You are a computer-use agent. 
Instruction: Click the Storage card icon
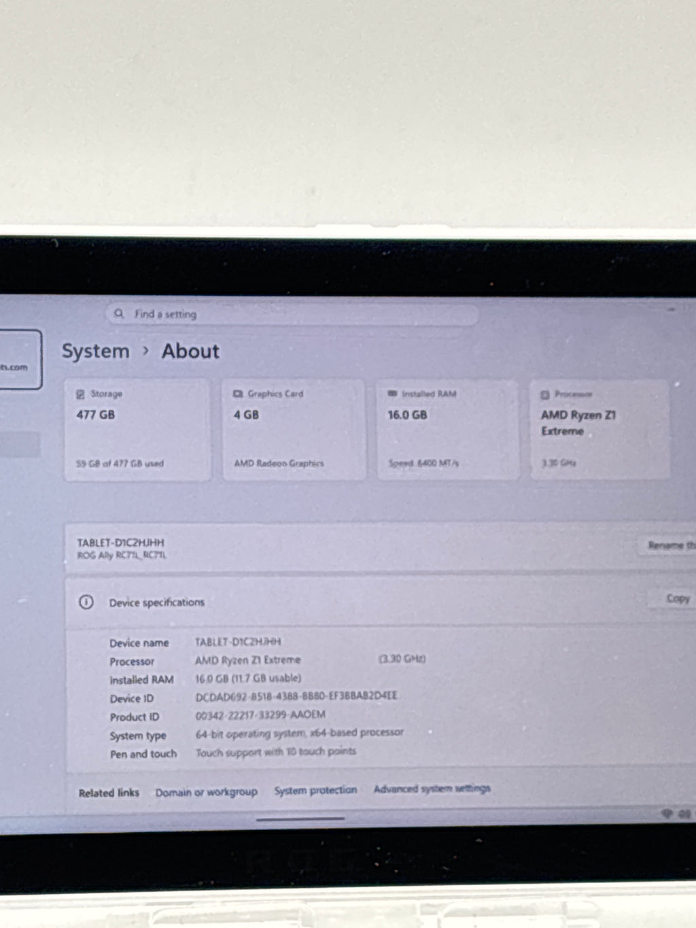(x=80, y=394)
